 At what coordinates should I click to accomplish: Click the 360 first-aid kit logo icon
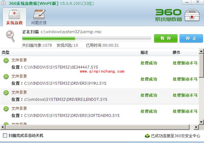point(192,15)
